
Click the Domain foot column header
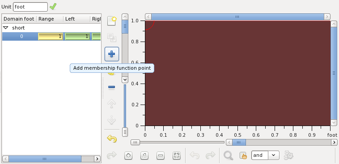19,19
